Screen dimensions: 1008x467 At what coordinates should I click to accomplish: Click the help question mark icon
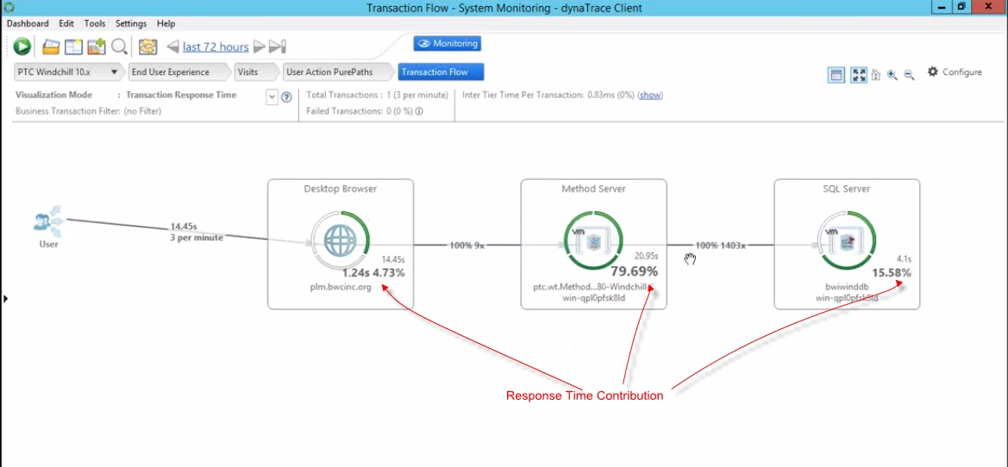(x=287, y=97)
